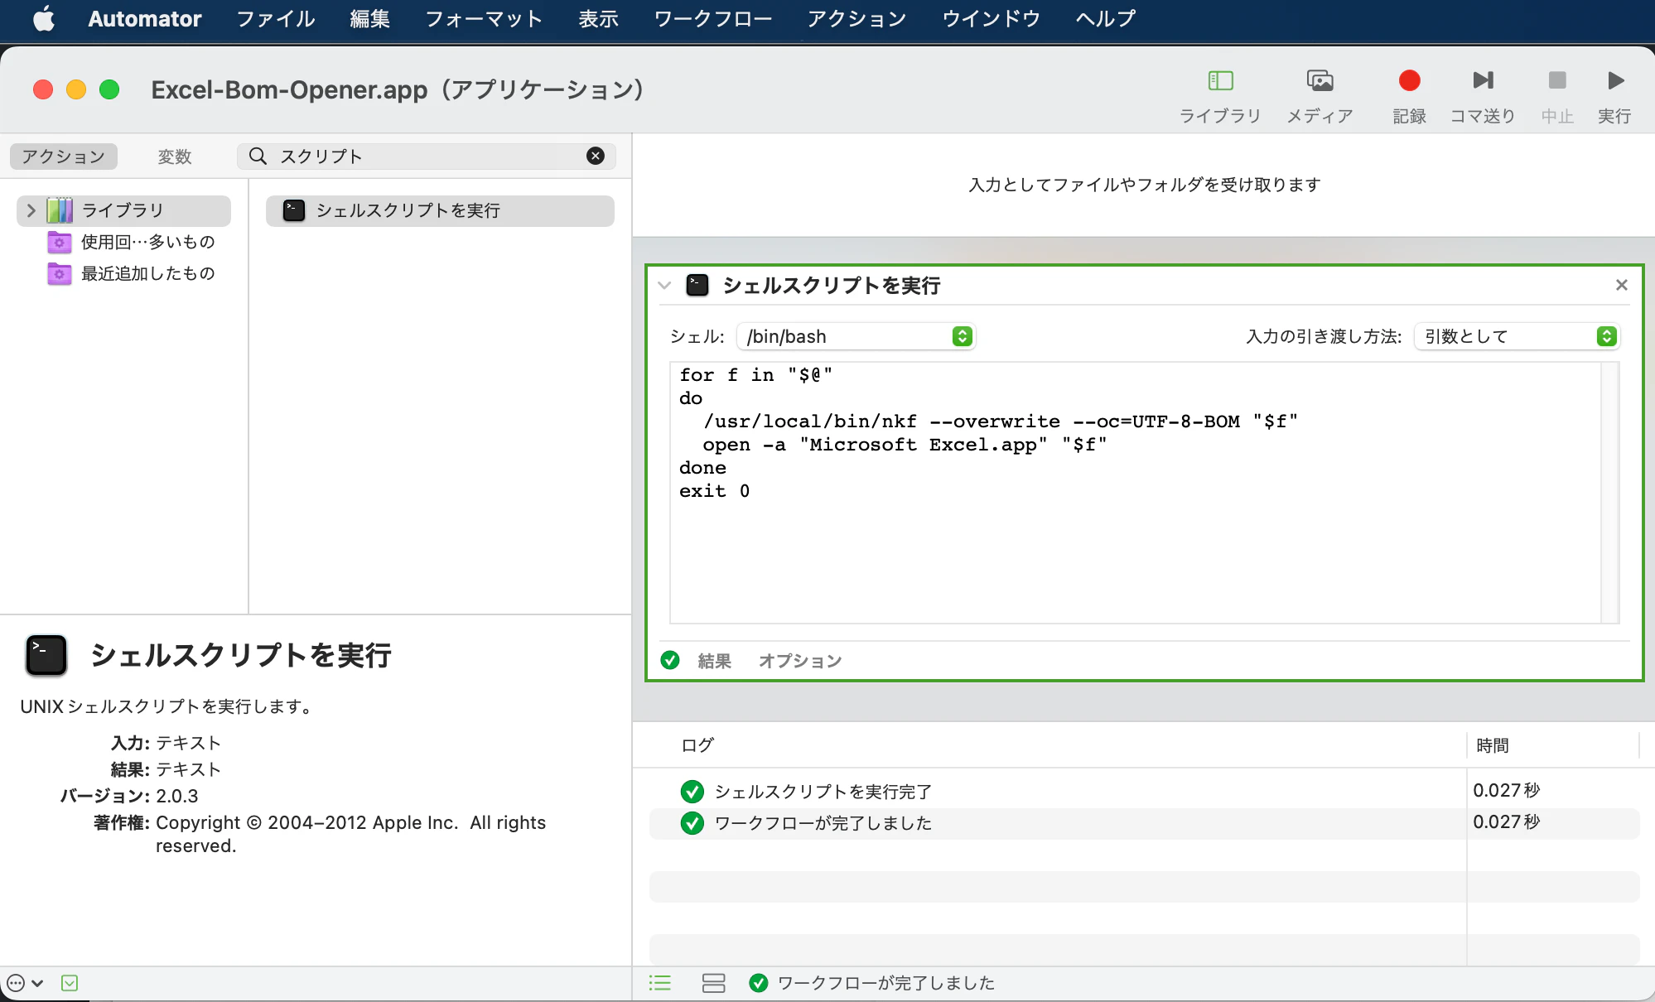Click 結果 button in action footer
This screenshot has width=1655, height=1002.
point(714,661)
